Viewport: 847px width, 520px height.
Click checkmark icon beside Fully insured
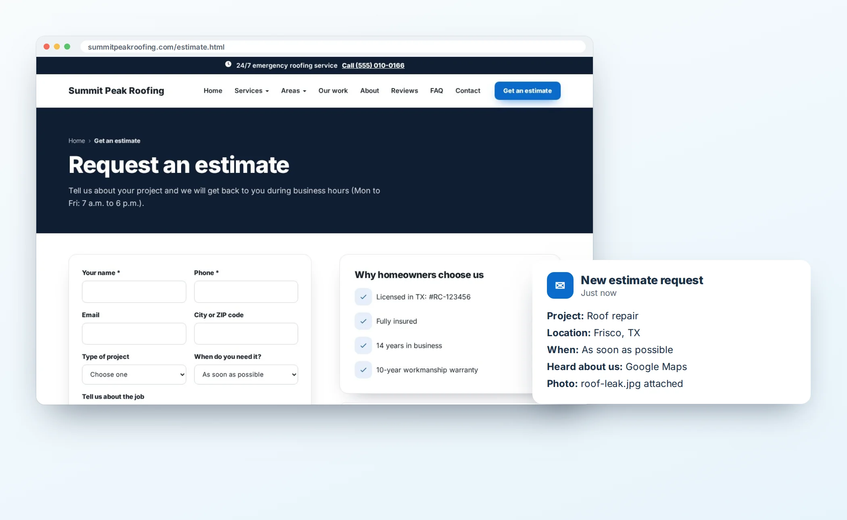363,321
